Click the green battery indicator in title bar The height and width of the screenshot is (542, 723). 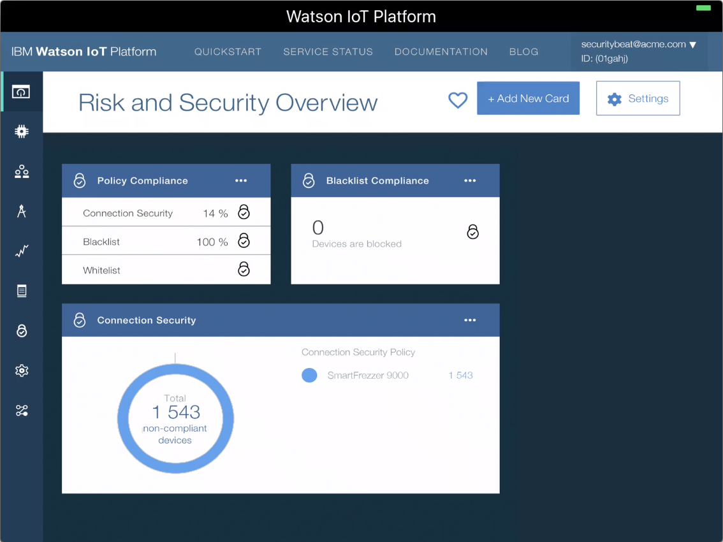[703, 8]
